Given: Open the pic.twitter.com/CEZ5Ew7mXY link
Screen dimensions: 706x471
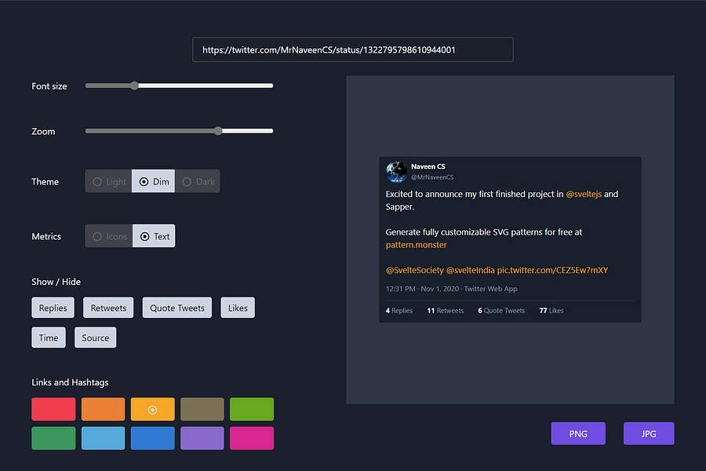Looking at the screenshot, I should (x=552, y=270).
